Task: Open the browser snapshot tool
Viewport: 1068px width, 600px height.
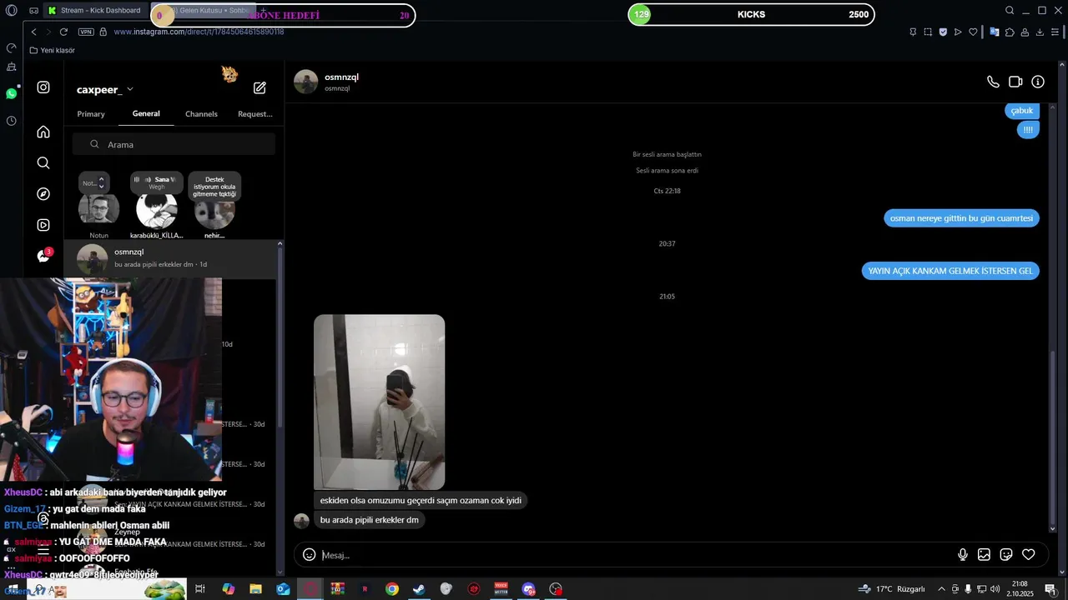Action: (x=928, y=32)
